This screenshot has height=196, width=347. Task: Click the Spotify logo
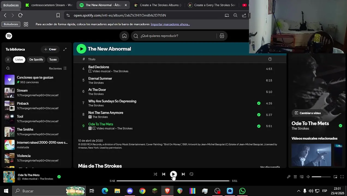[x=9, y=36]
